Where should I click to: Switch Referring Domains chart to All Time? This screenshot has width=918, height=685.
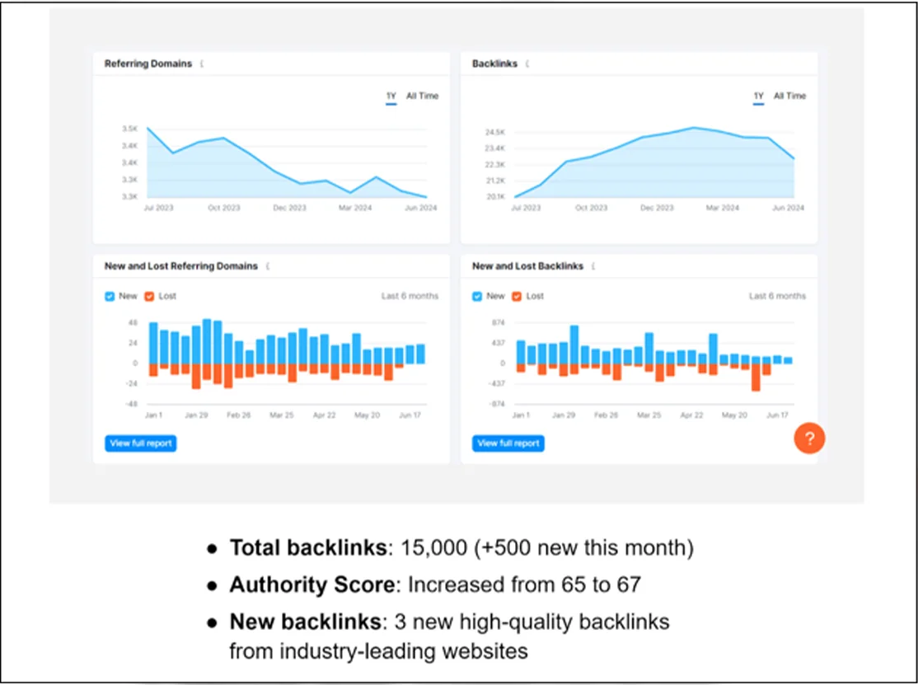422,96
